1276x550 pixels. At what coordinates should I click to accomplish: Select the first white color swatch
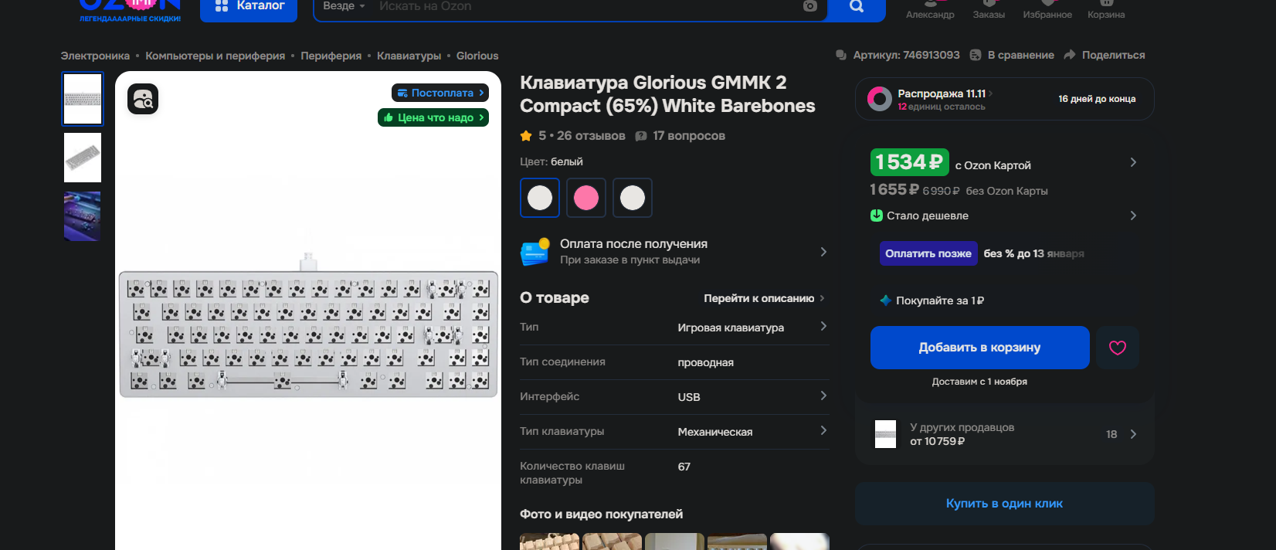tap(540, 198)
